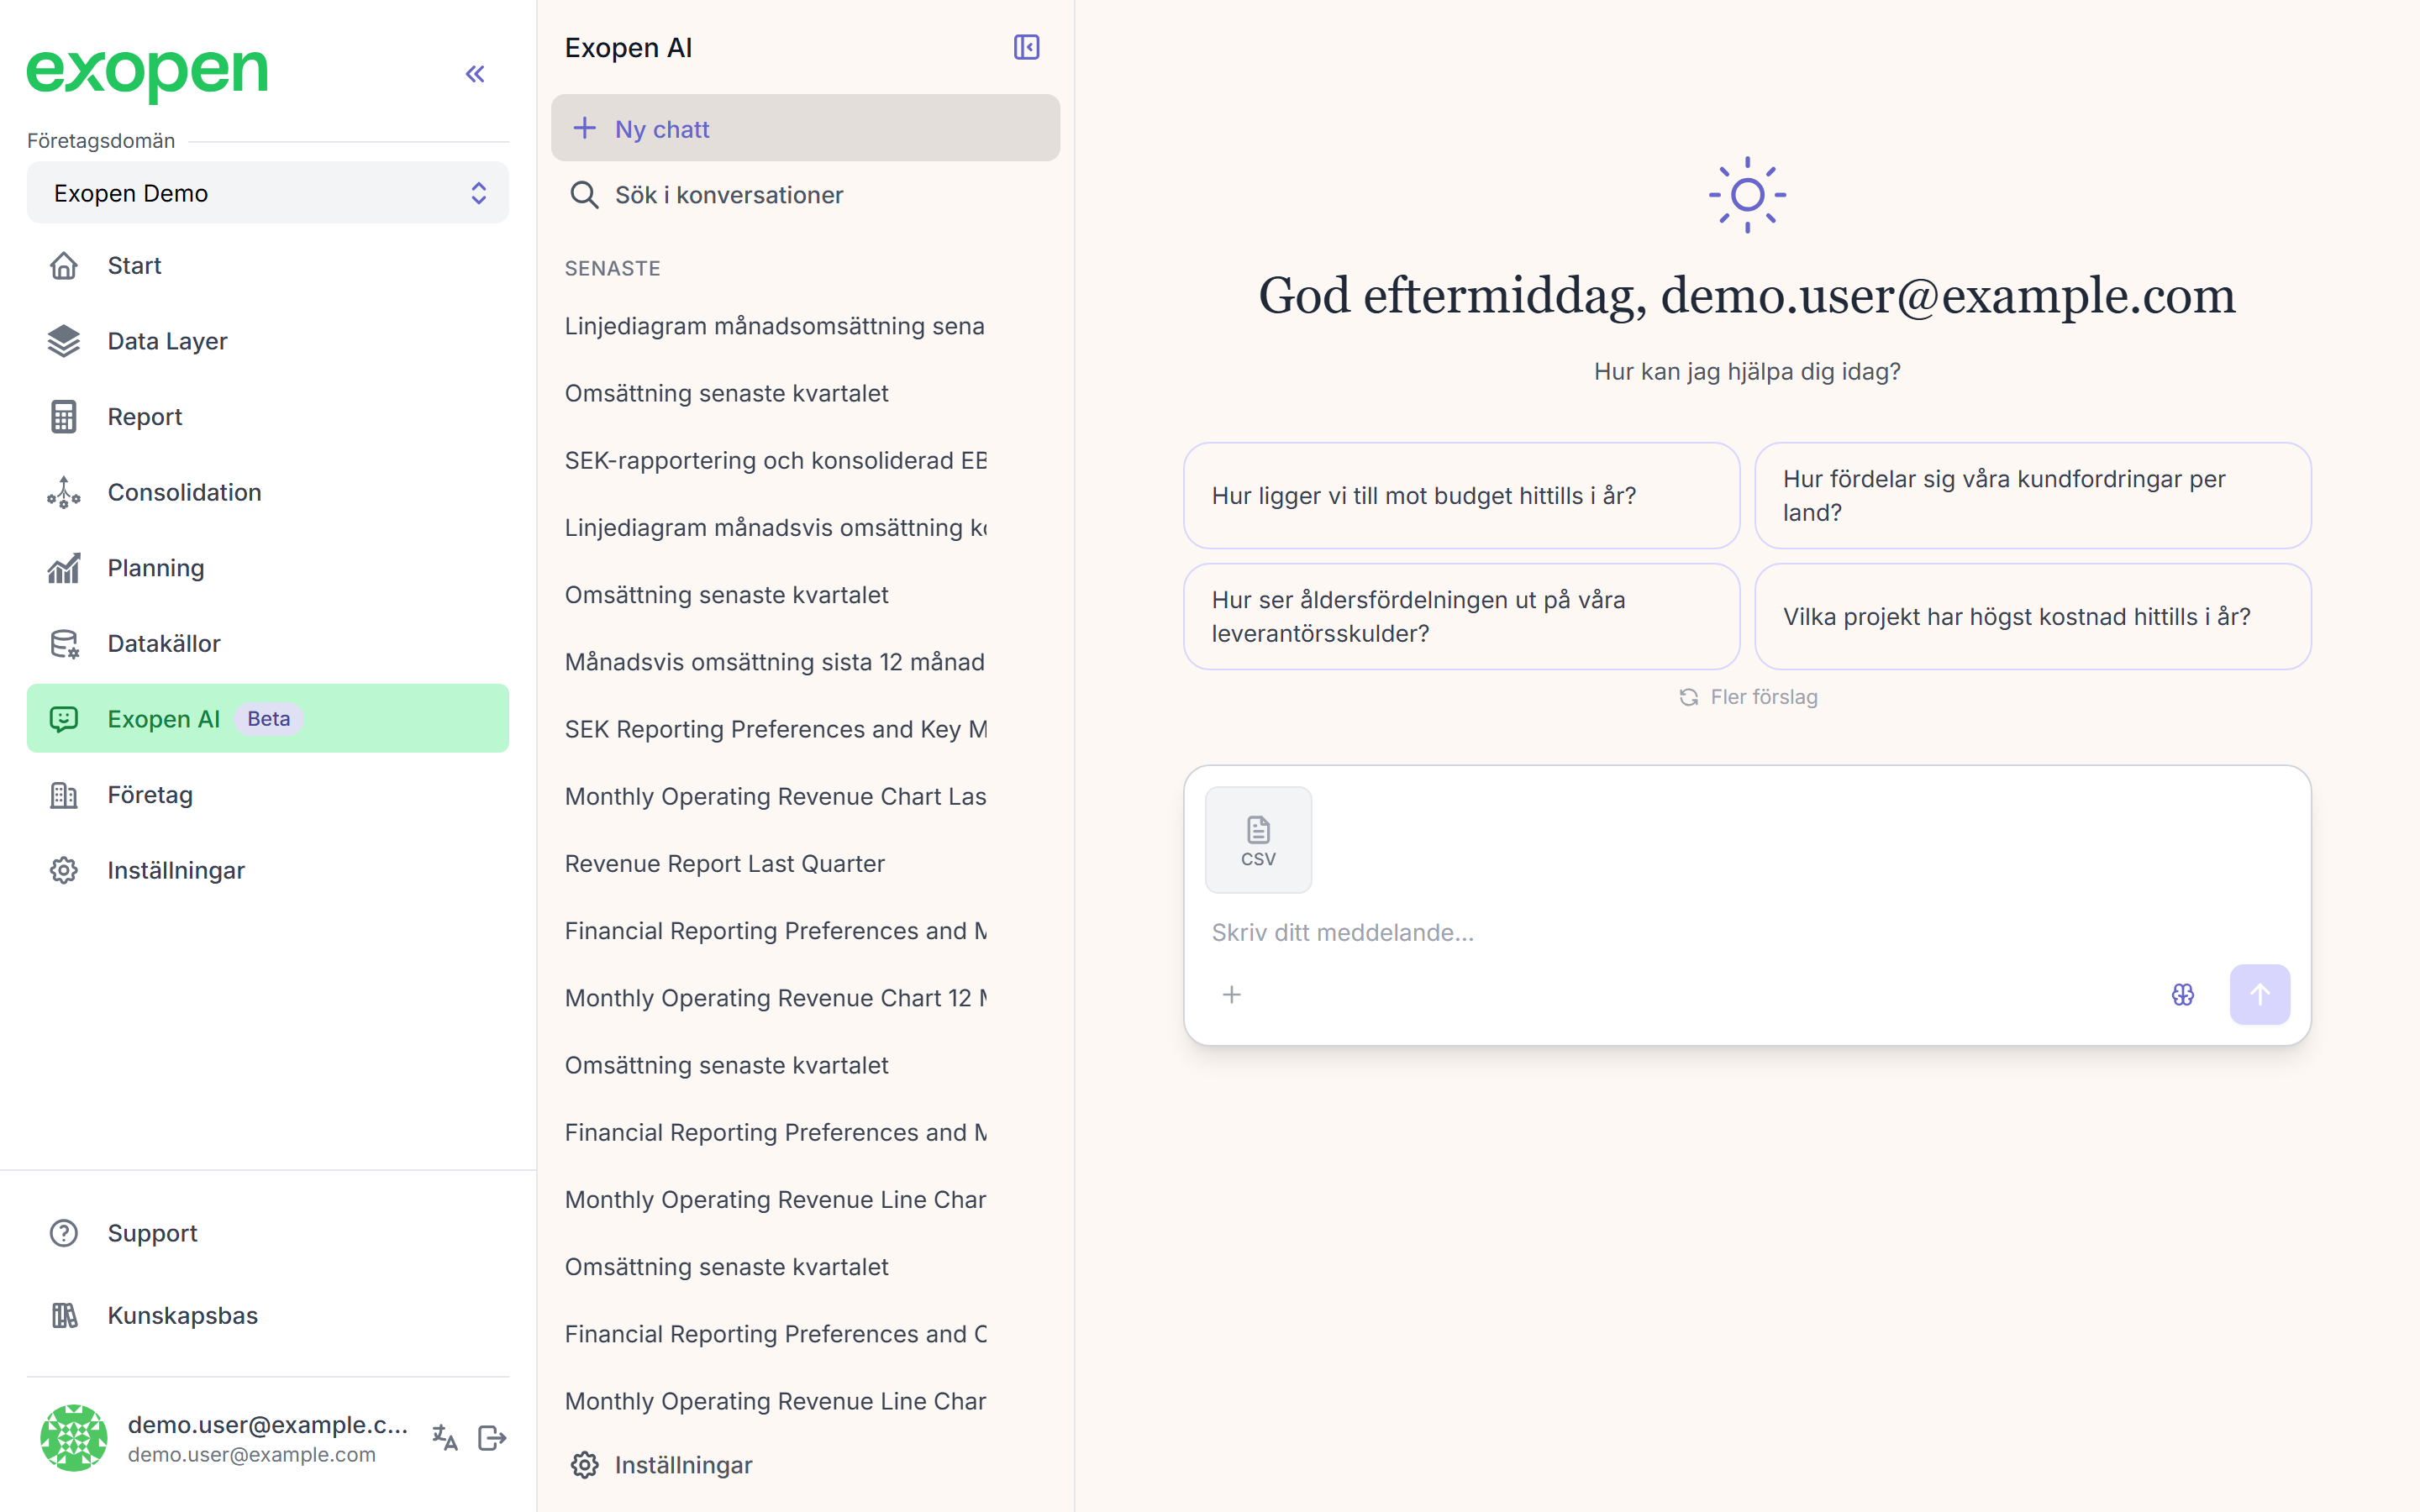Screen dimensions: 2420x1512
Task: Open Kunskapsbas in the sidebar
Action: coord(268,1315)
